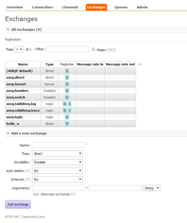This screenshot has height=223, width=187.
Task: Click the Features column header
Action: click(x=67, y=64)
